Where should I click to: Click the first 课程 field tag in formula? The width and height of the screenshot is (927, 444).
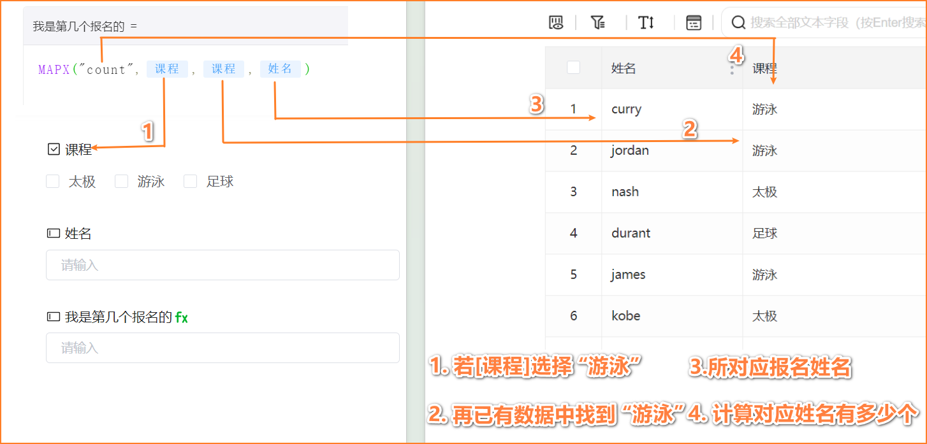167,69
